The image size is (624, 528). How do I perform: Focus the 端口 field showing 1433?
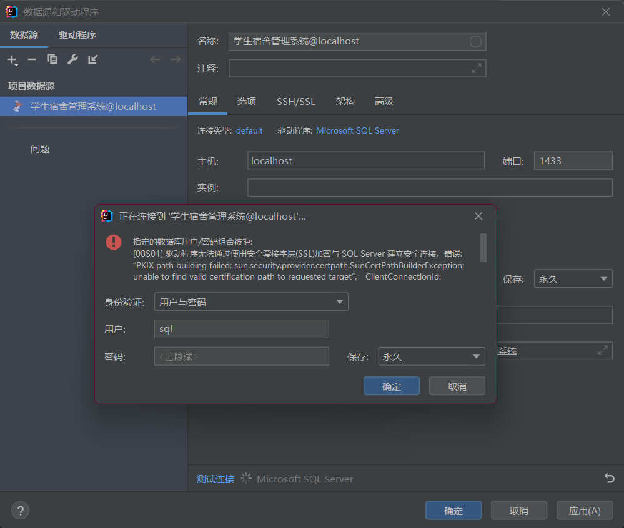coord(573,160)
